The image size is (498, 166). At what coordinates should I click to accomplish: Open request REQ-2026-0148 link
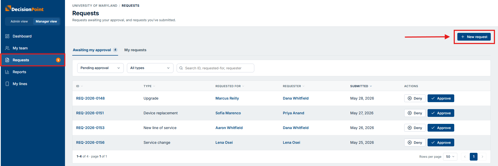coord(90,98)
